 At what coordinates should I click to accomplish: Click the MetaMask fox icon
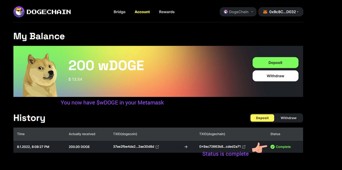point(265,12)
